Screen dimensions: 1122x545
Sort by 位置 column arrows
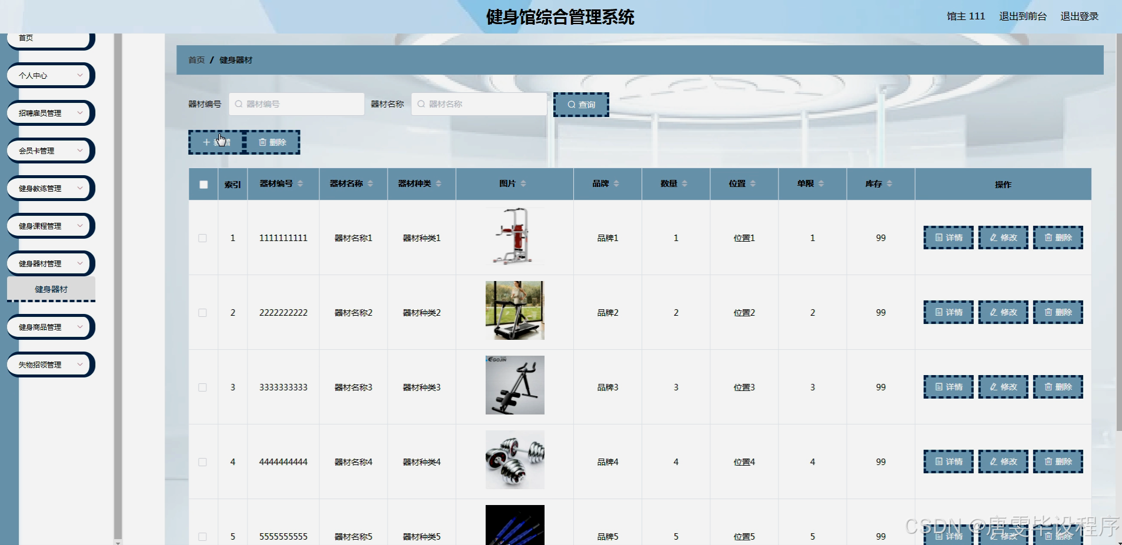753,184
